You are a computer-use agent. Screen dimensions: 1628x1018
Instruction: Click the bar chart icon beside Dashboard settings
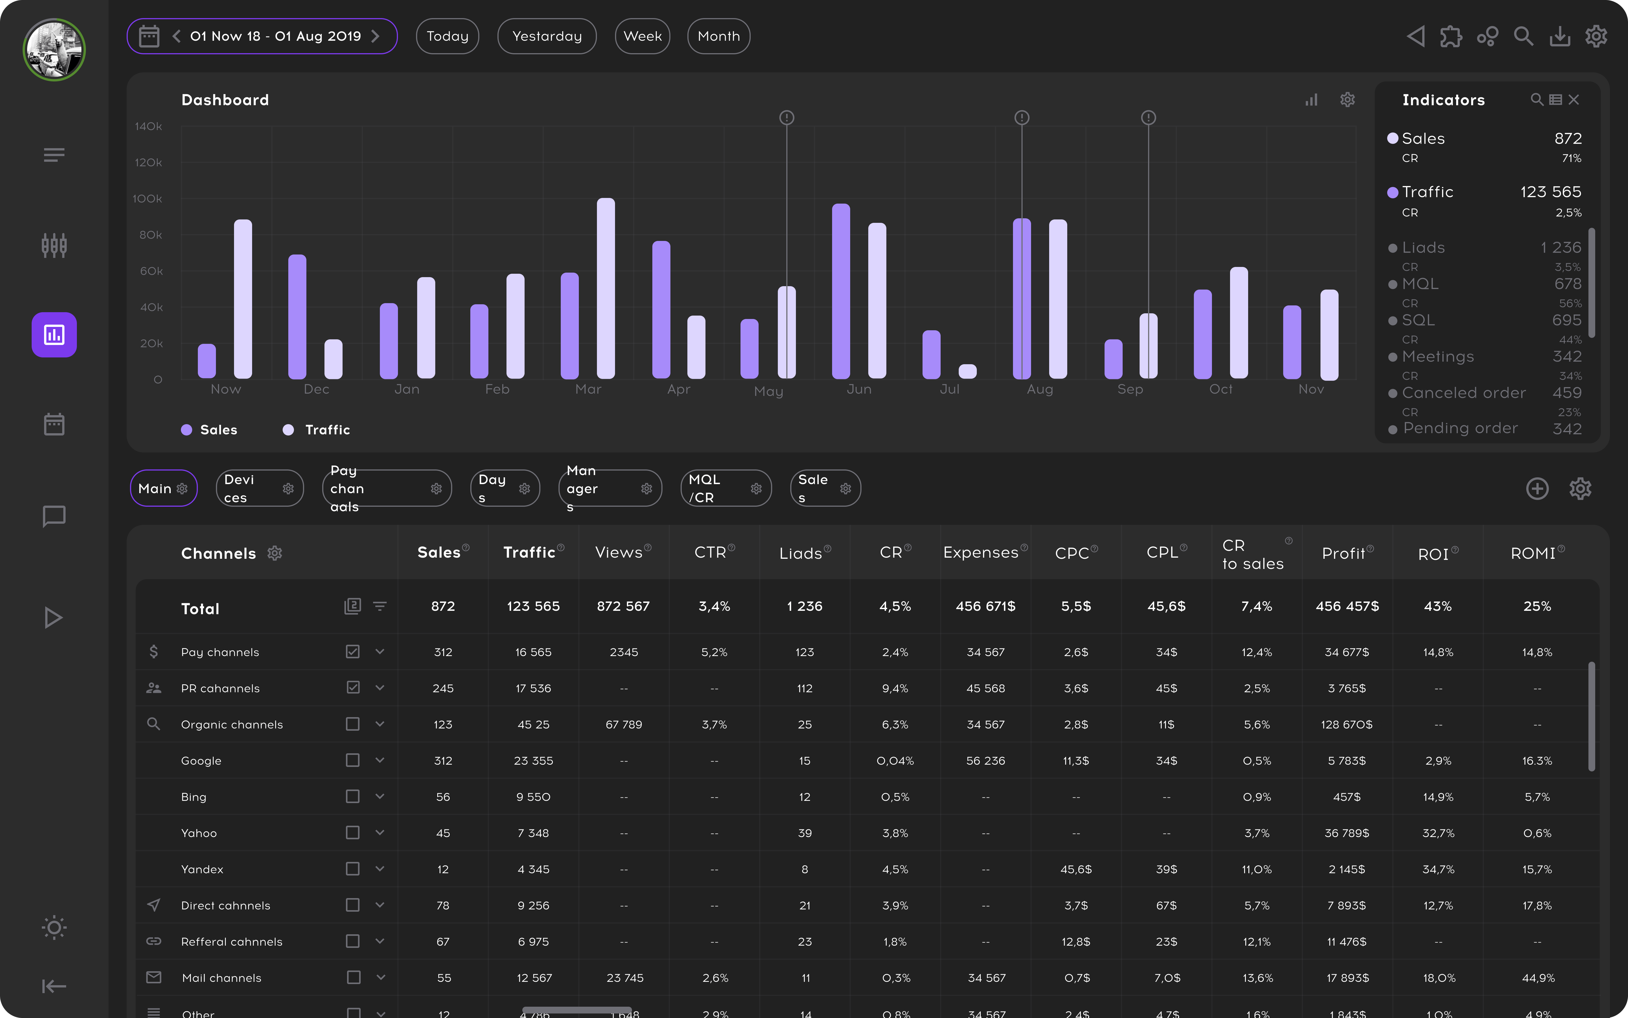pyautogui.click(x=1311, y=99)
